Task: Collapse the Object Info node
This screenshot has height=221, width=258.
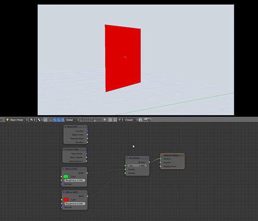Action: [x=65, y=127]
